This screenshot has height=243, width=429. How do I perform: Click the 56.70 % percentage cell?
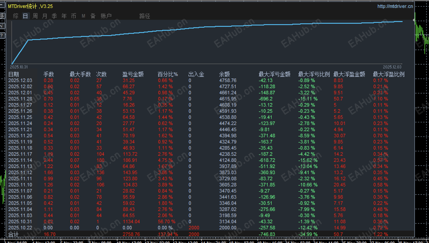tap(167, 222)
